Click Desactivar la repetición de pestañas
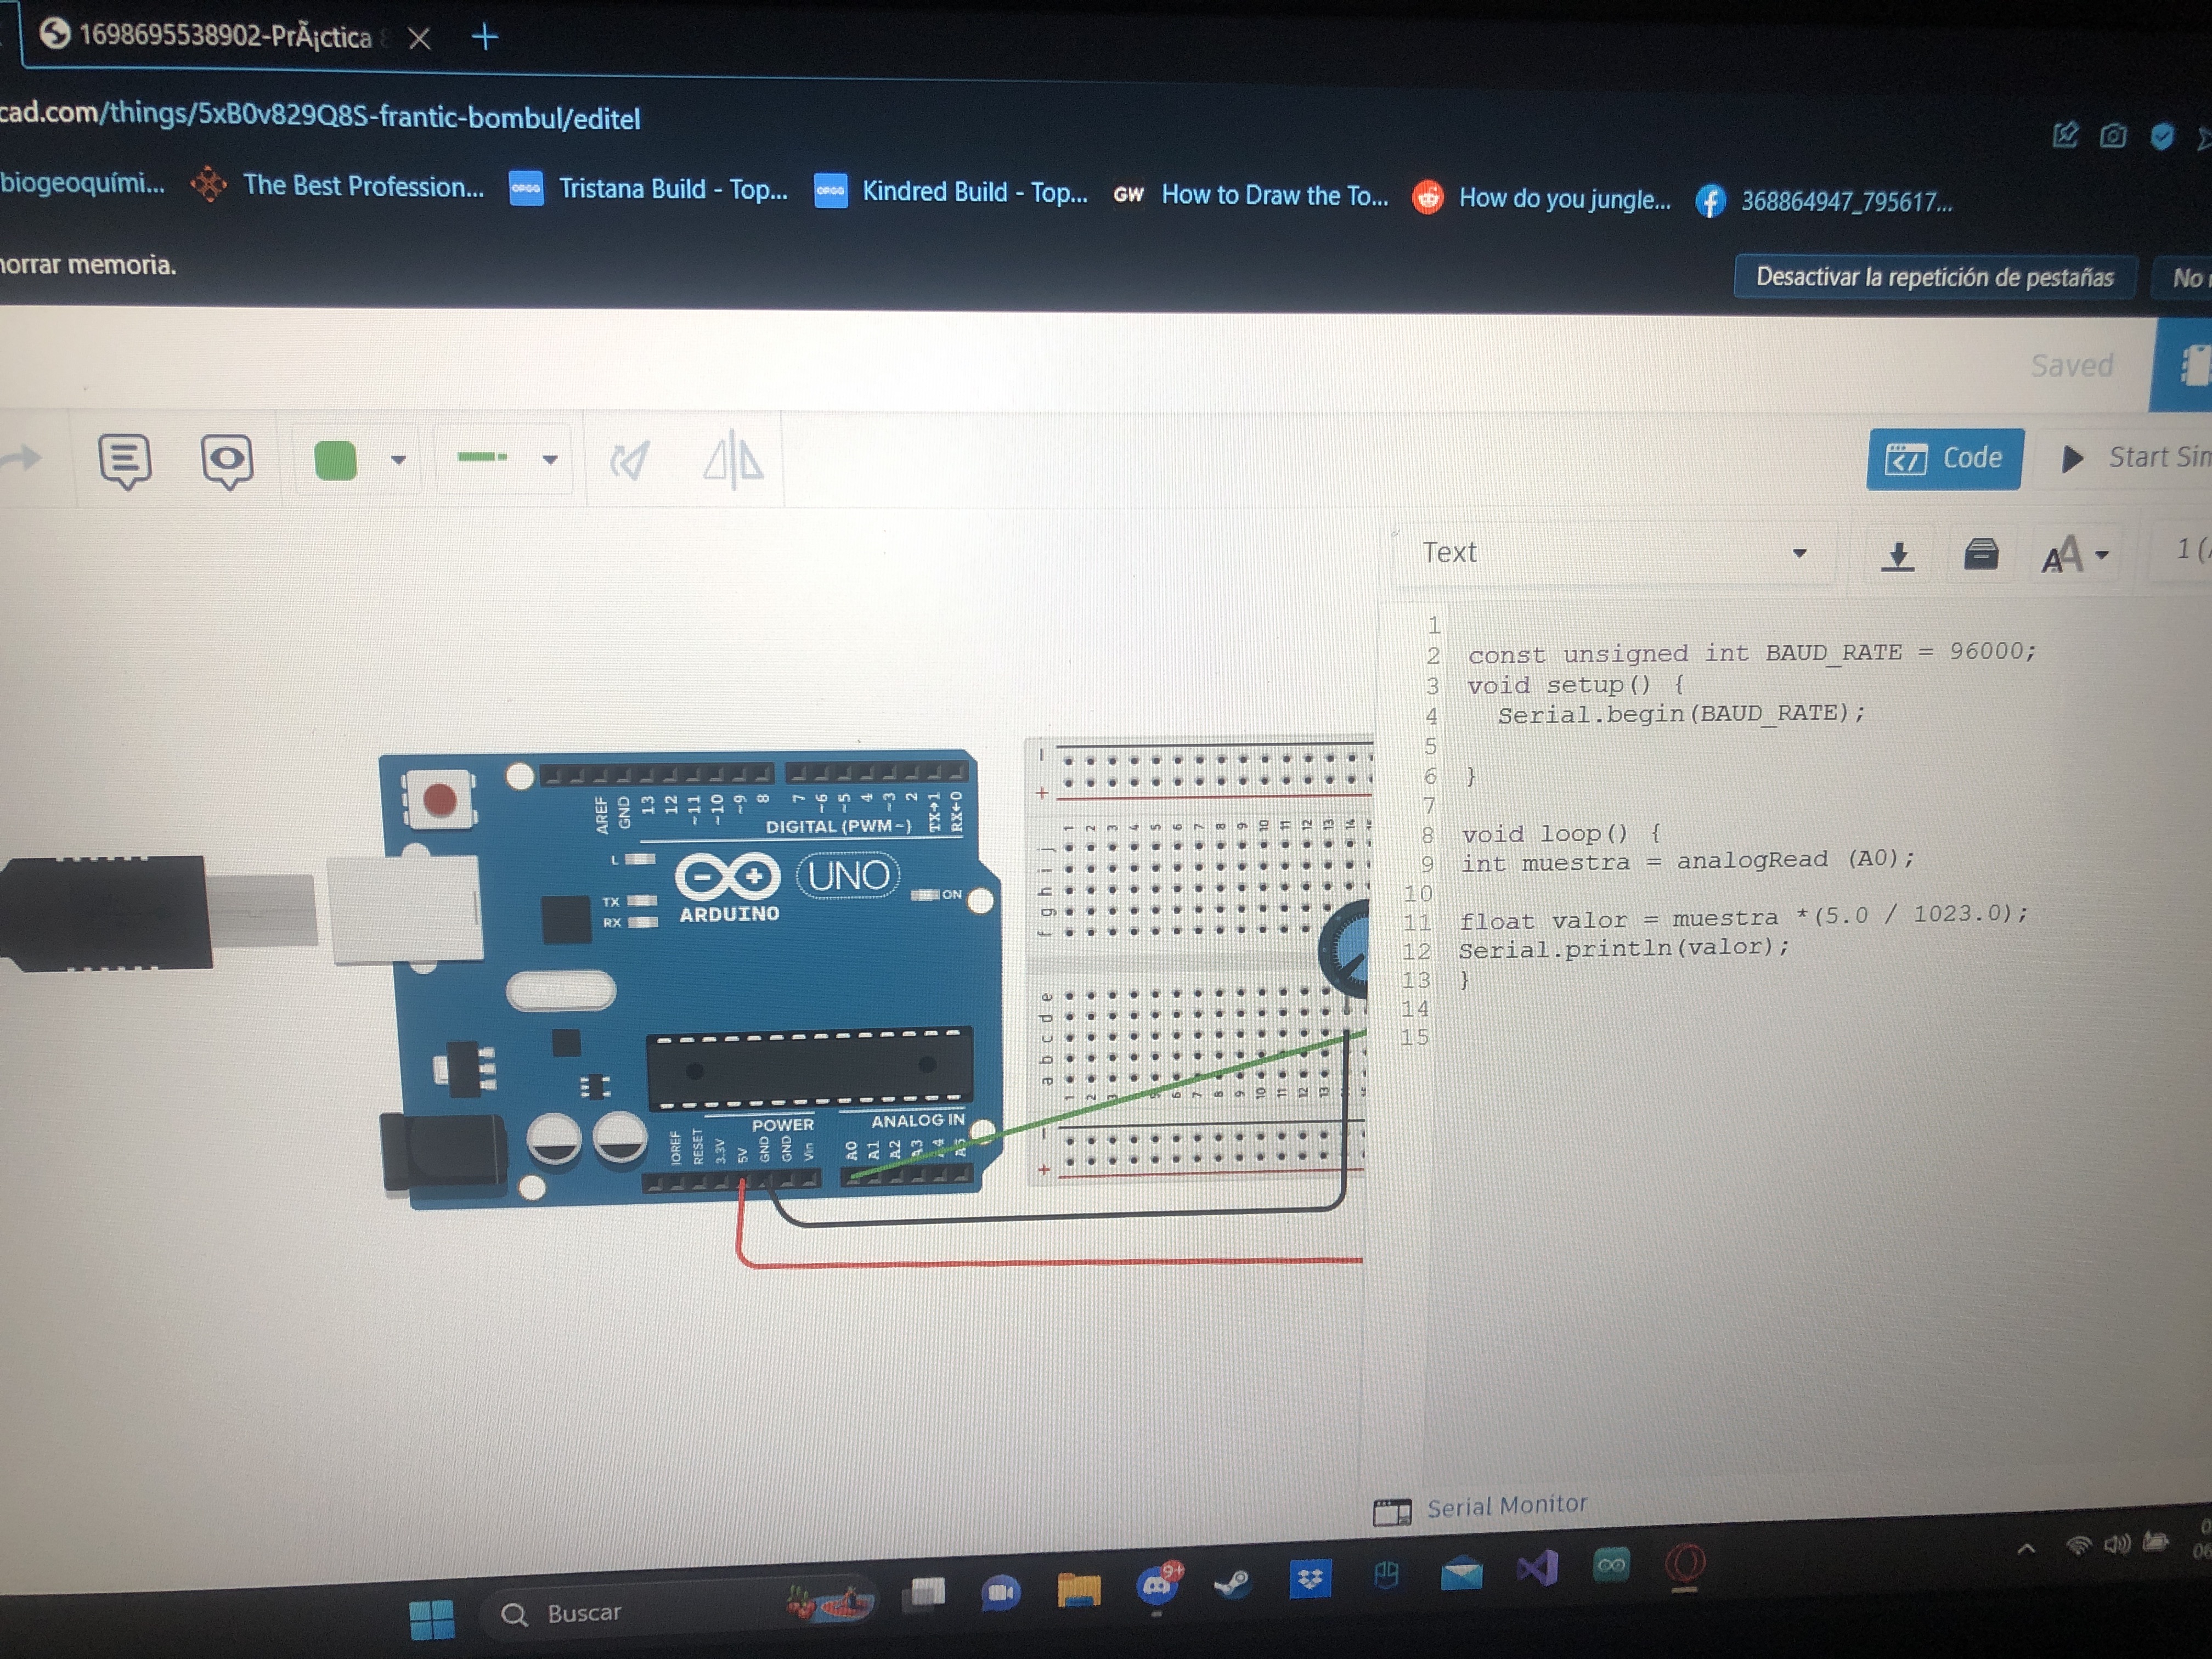The height and width of the screenshot is (1659, 2212). click(1934, 277)
